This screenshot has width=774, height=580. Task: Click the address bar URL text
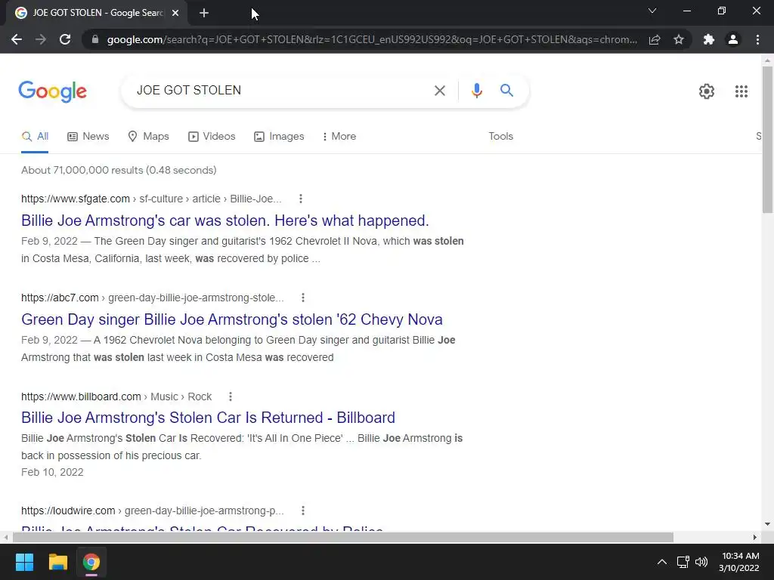(x=372, y=39)
